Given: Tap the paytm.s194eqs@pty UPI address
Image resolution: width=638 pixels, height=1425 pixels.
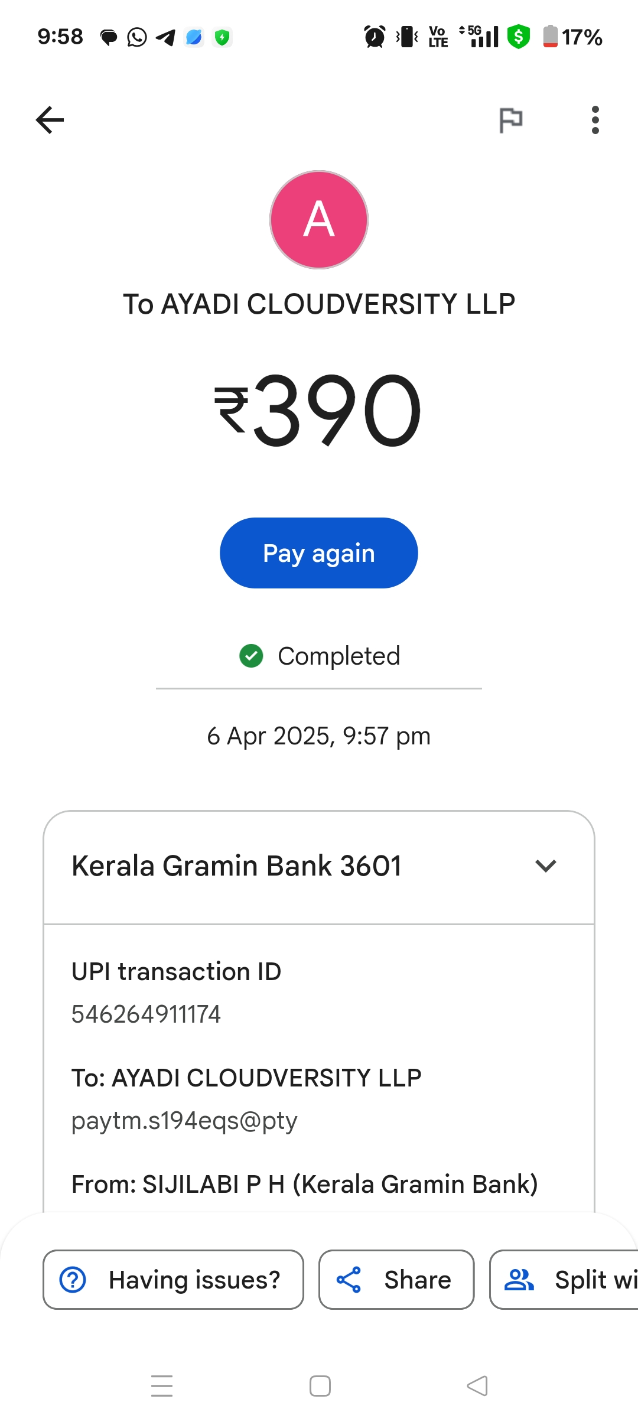Looking at the screenshot, I should (184, 1121).
